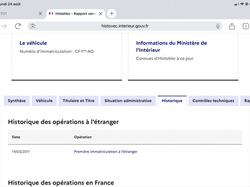Open the Synthèse tab
Image resolution: width=250 pixels, height=187 pixels.
[x=17, y=101]
